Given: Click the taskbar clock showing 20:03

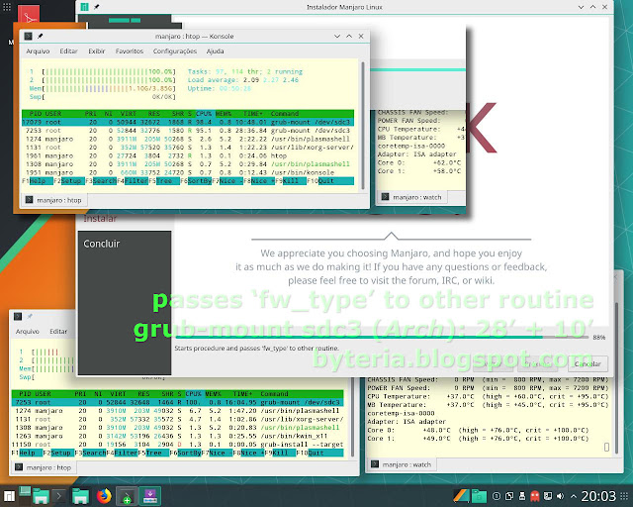Looking at the screenshot, I should [598, 496].
